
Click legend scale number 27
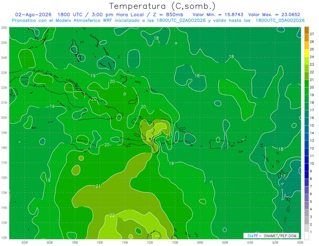(312, 34)
